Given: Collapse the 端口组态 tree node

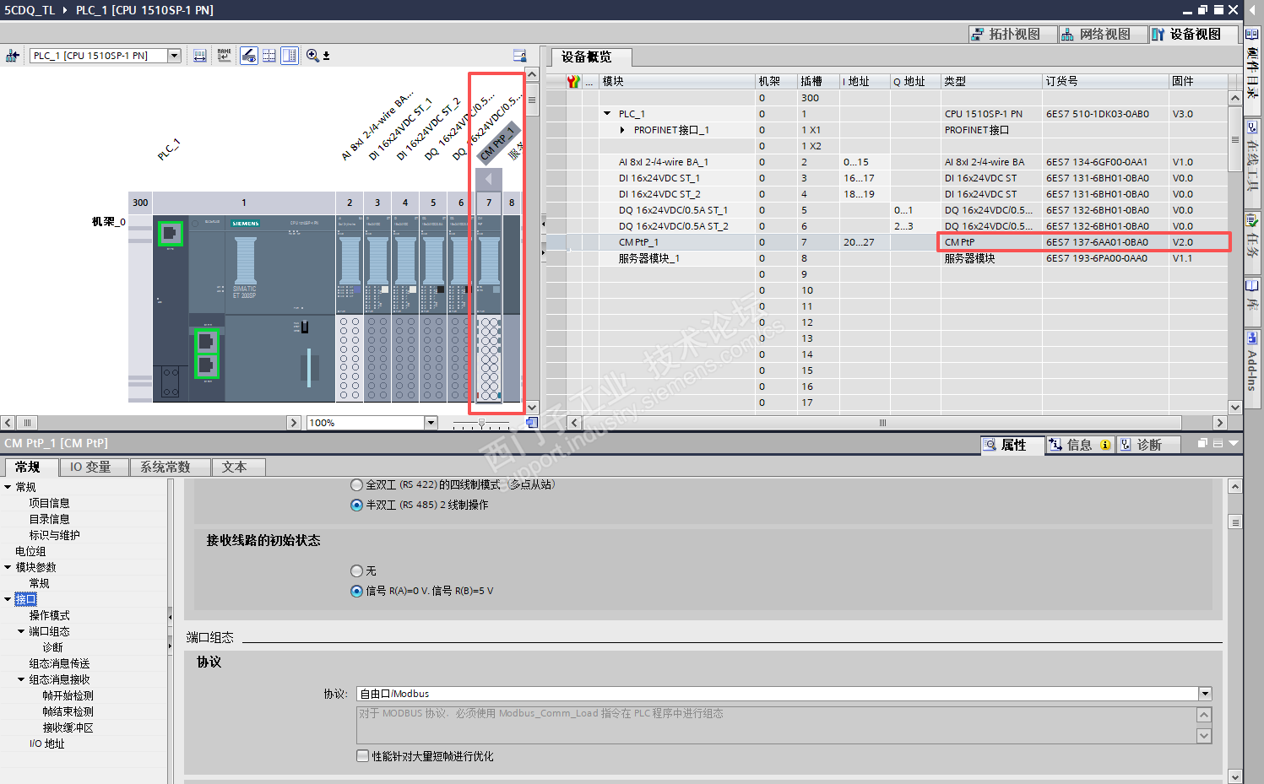Looking at the screenshot, I should [21, 631].
